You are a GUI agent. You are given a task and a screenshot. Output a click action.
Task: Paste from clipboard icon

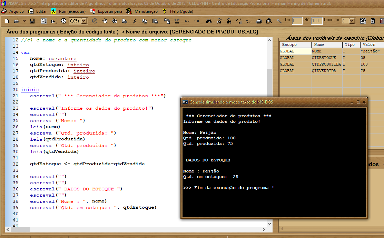[x=155, y=21]
